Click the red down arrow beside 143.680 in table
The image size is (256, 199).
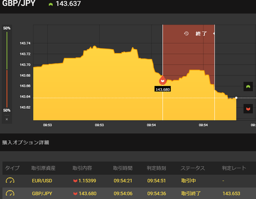pos(75,194)
